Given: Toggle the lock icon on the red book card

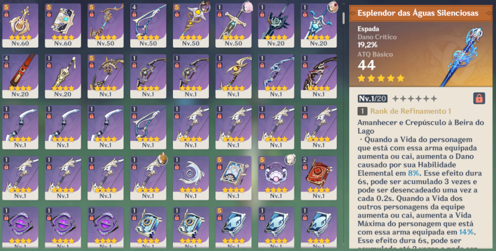Looking at the screenshot, I should click(304, 167).
